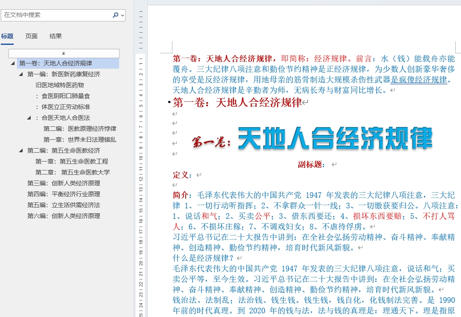This screenshot has width=461, height=317.
Task: Click the 副标题 text in document
Action: coord(311,165)
